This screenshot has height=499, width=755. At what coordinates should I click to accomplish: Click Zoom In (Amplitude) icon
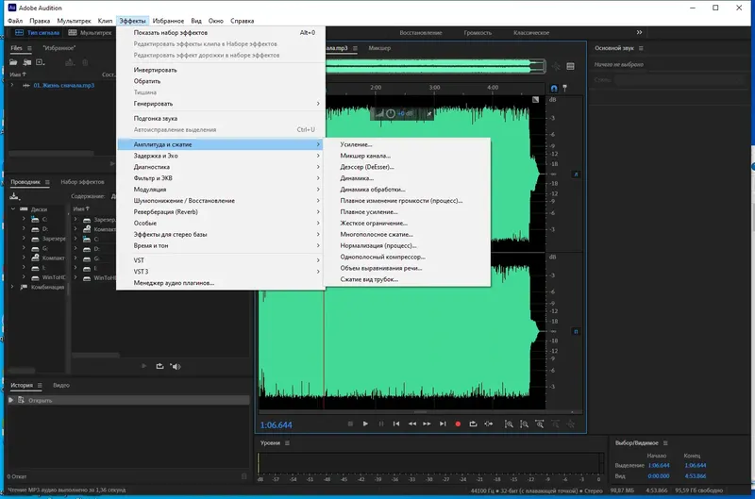coord(509,424)
